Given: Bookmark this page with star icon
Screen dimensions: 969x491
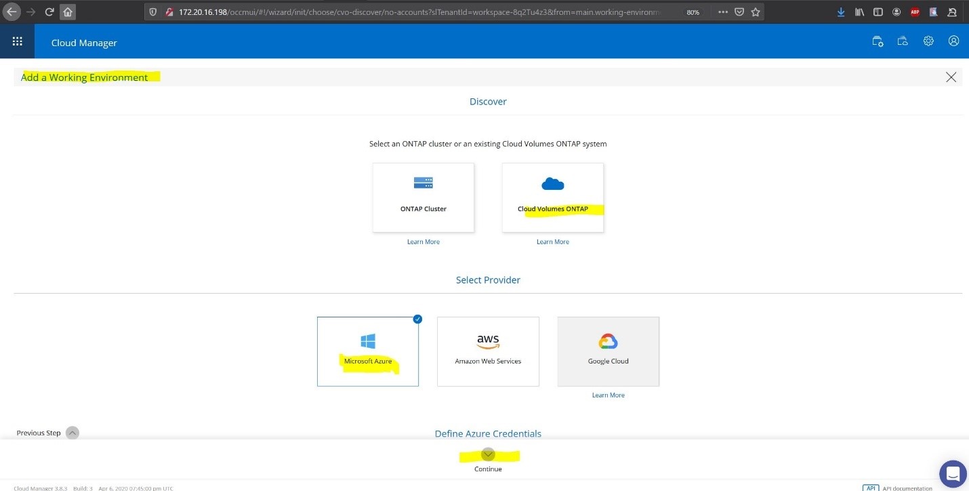Looking at the screenshot, I should (756, 12).
